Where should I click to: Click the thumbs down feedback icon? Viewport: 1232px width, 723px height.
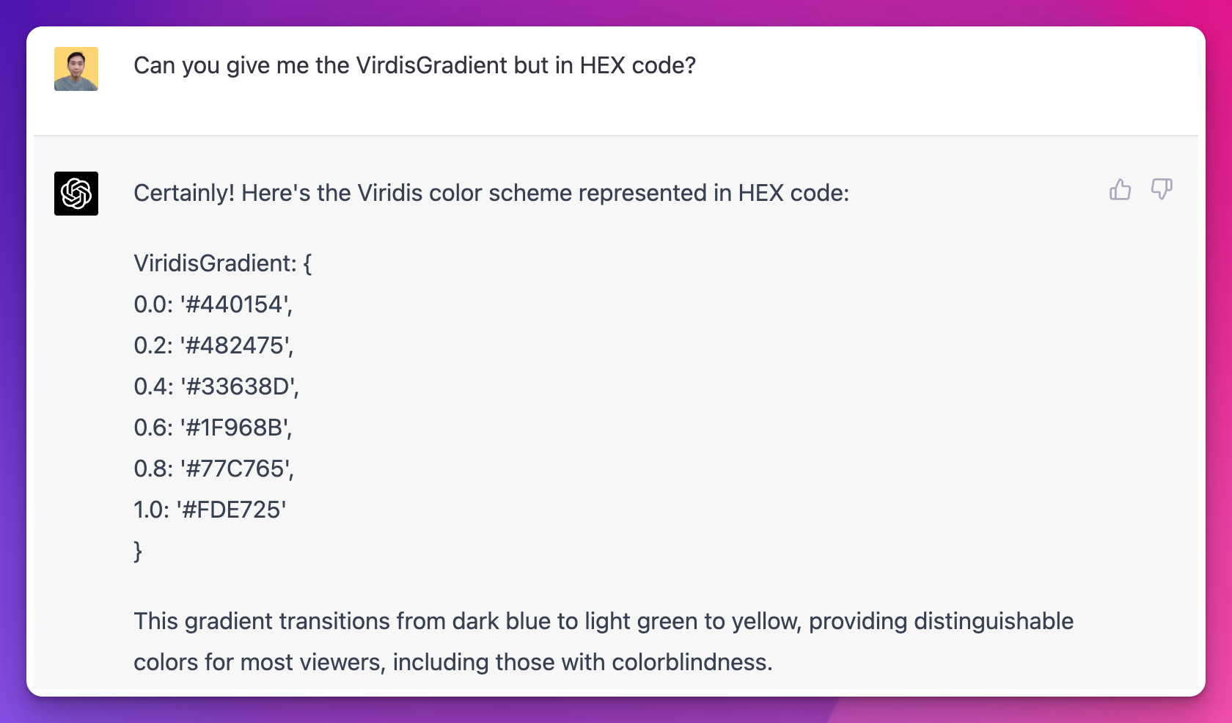1162,190
